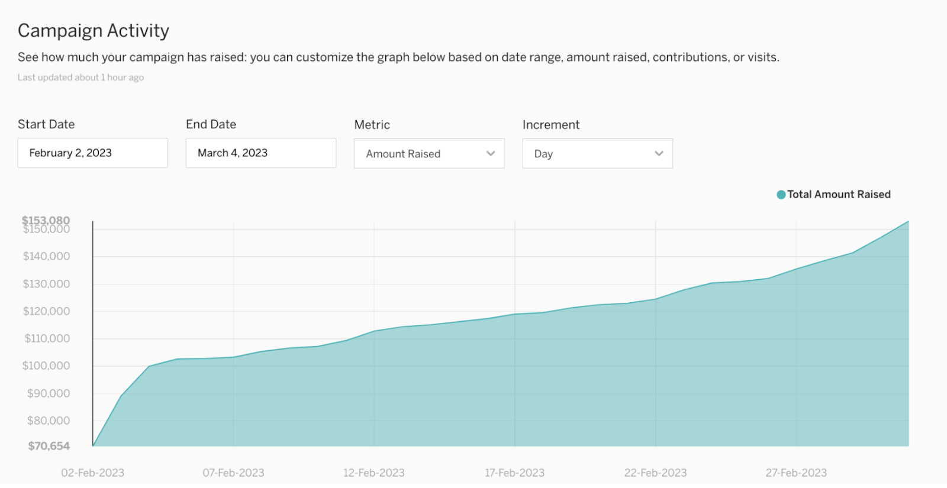Click the 07-Feb-2023 axis label

[233, 473]
